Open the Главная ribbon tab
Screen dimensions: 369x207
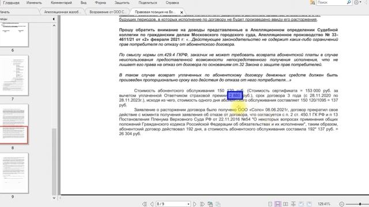[x=11, y=3]
